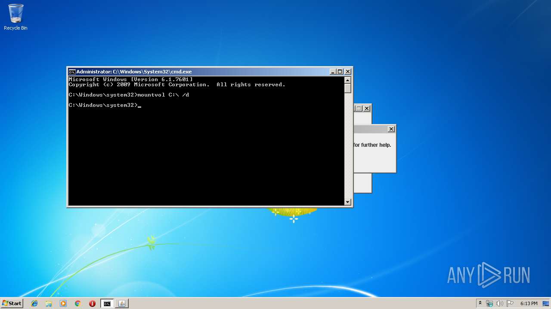This screenshot has width=551, height=309.
Task: Maximize the background window behind cmd
Action: (359, 109)
